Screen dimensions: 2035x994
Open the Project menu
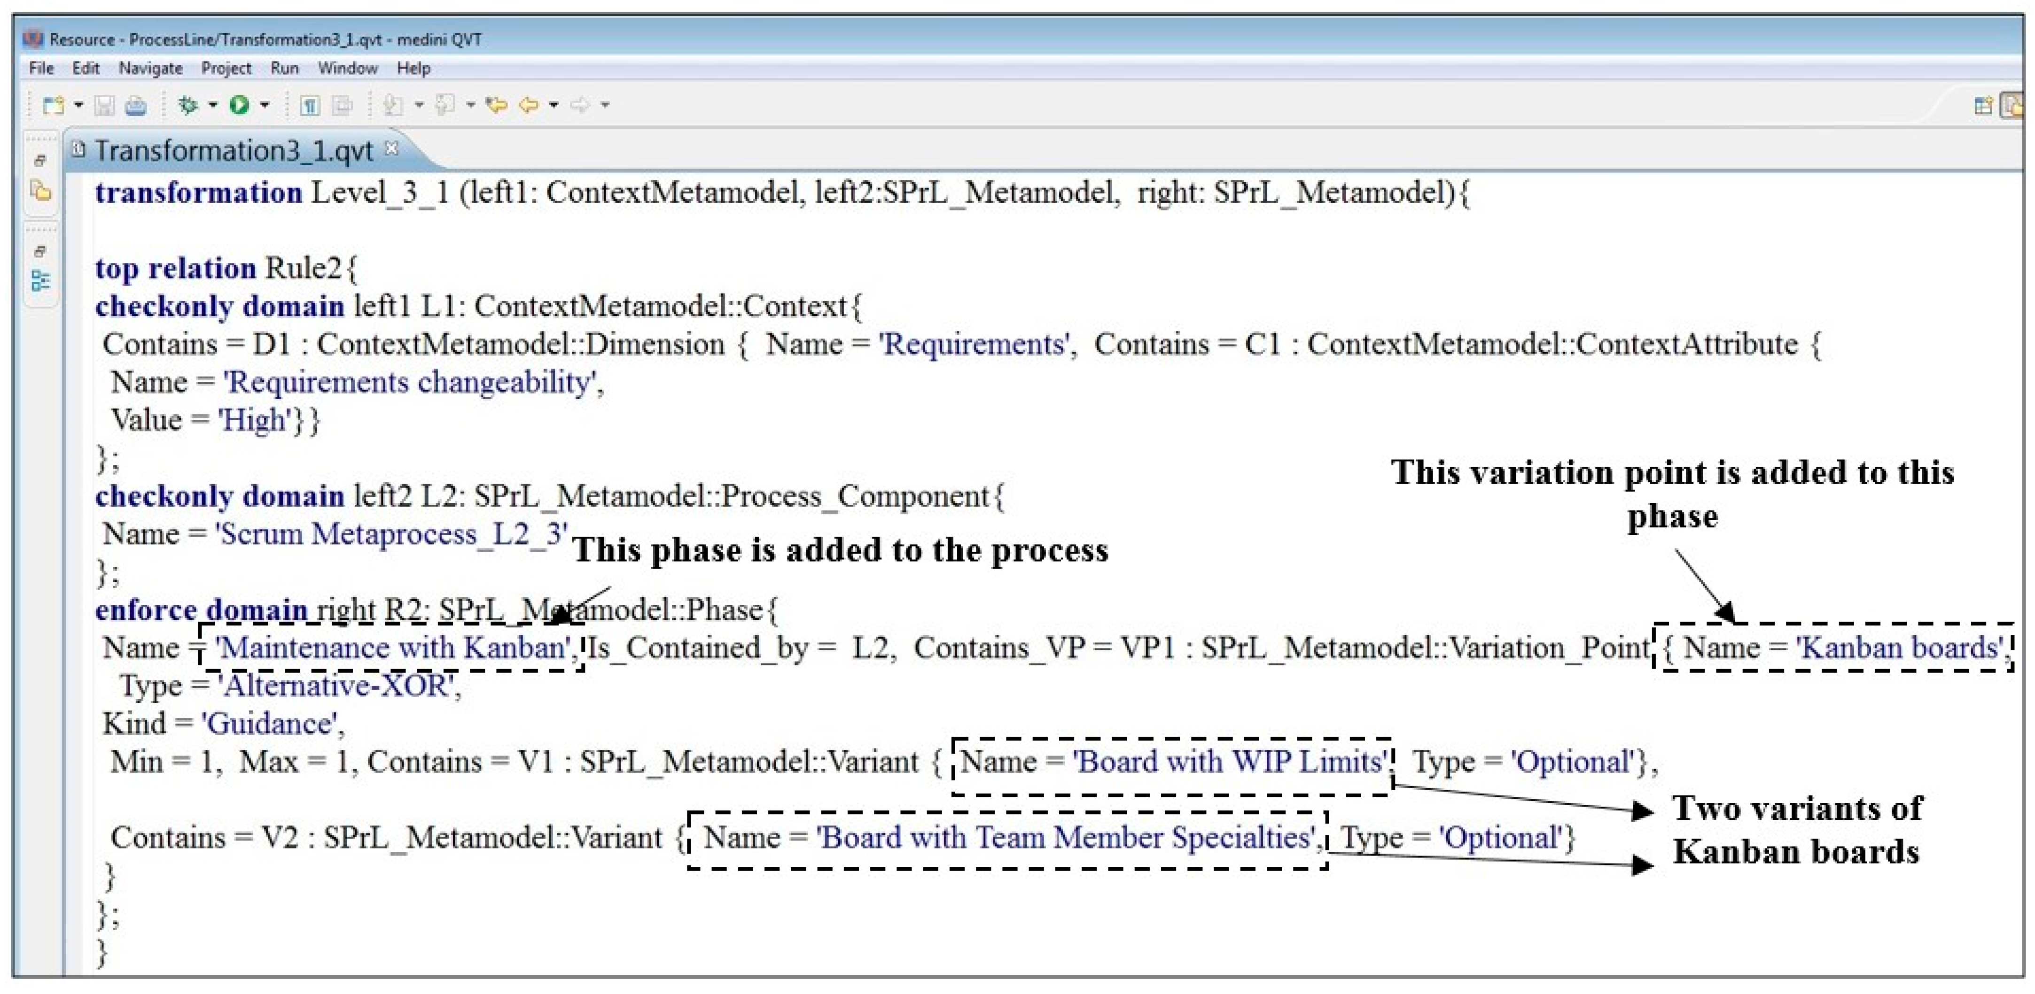[x=226, y=69]
